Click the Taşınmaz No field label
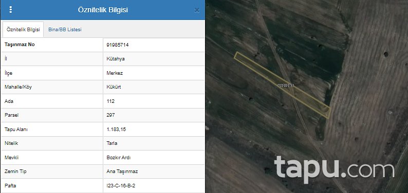Viewport: 408px width, 193px height. 20,45
